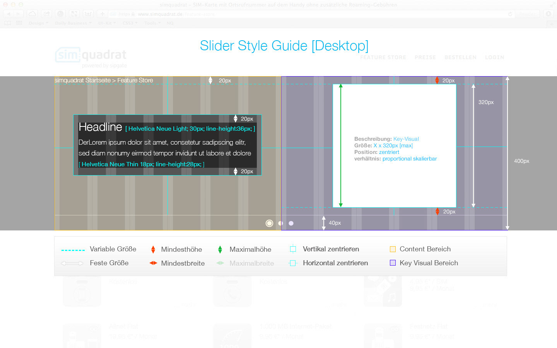
Task: Select the third slider dot
Action: [291, 223]
